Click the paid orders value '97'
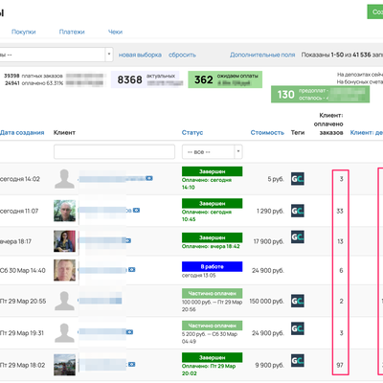 coord(340,365)
